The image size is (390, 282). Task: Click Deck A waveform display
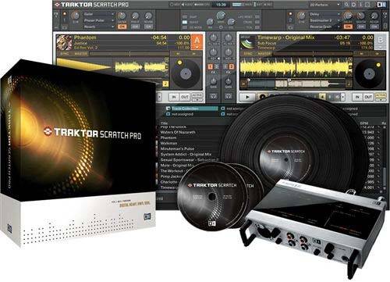(112, 67)
